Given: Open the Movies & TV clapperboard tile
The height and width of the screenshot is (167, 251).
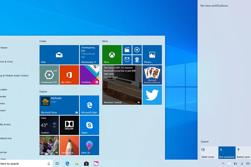Looking at the screenshot, I should click(x=127, y=50).
